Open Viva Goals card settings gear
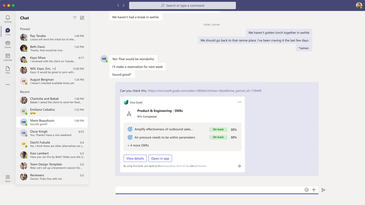This screenshot has width=365, height=205. [x=239, y=166]
